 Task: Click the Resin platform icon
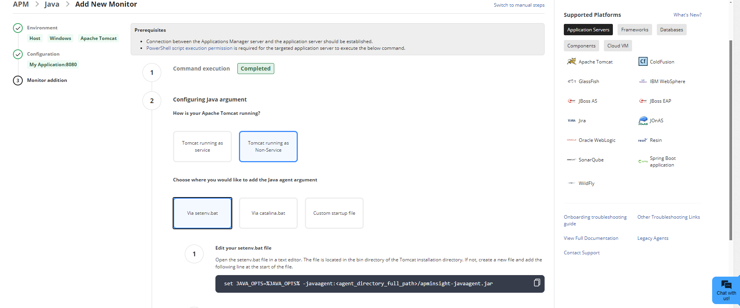[x=643, y=140]
